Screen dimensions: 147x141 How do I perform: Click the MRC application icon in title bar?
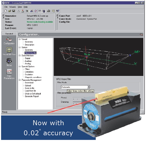click(x=3, y=3)
